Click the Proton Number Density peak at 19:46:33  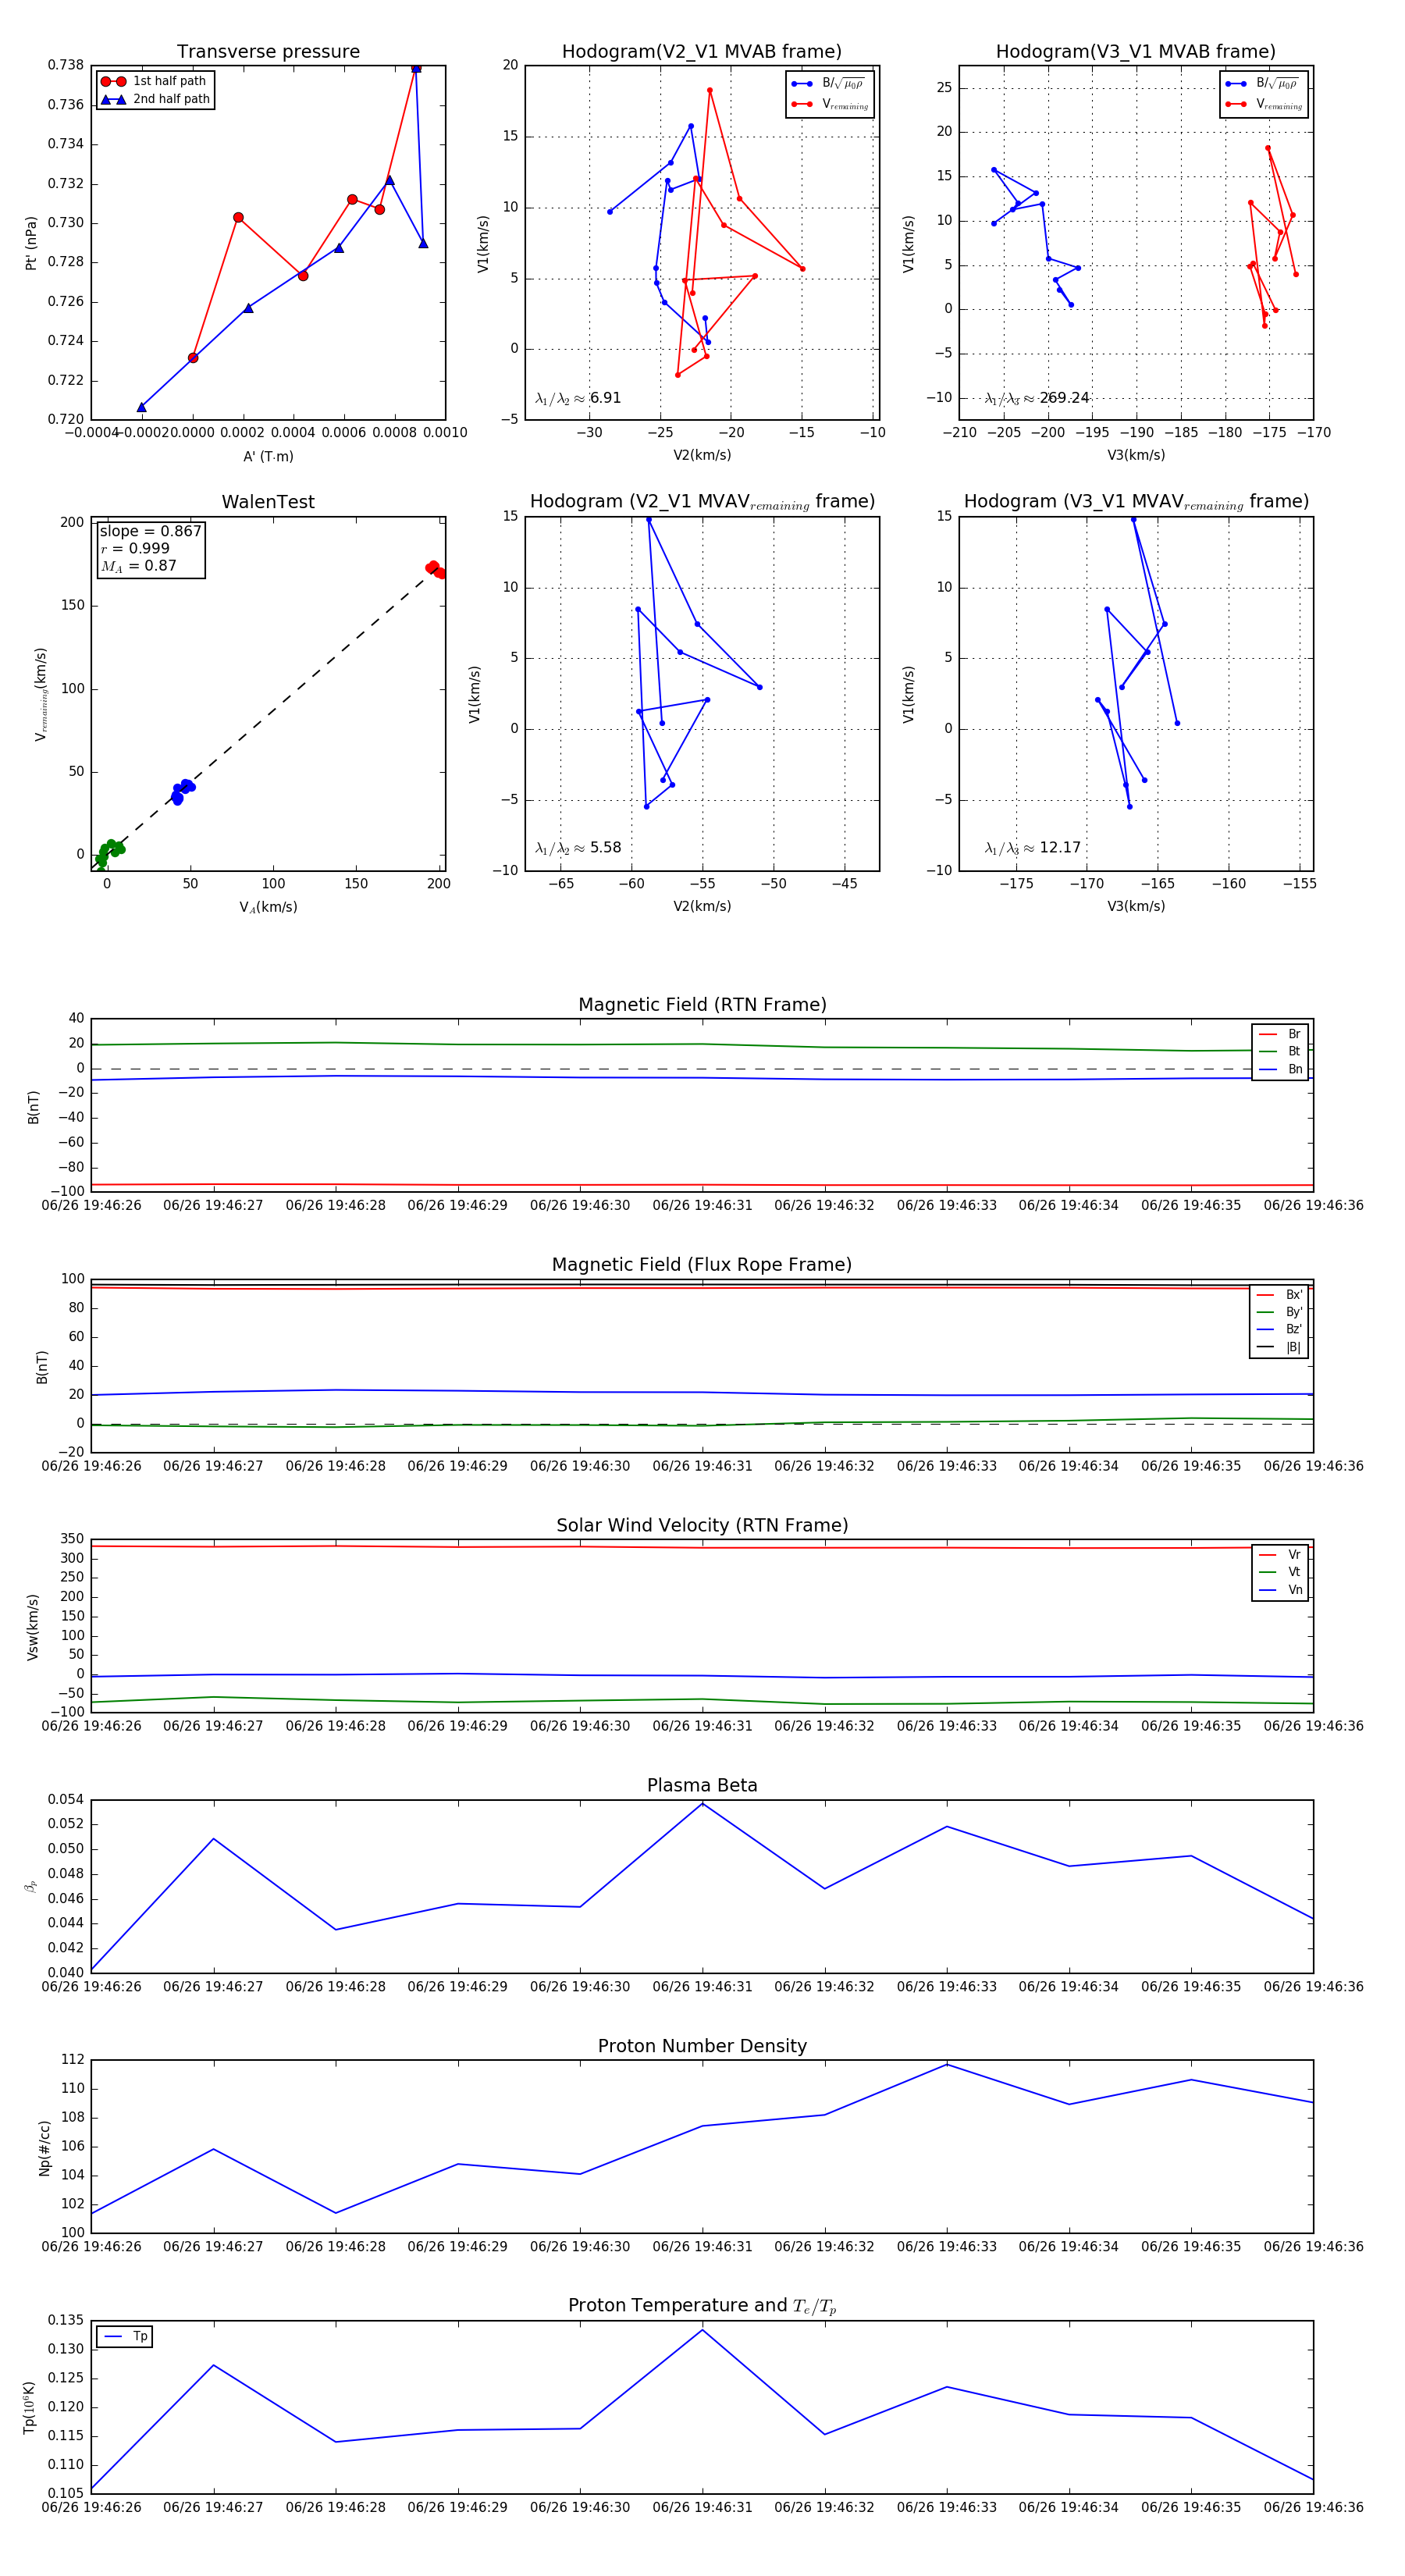[x=947, y=2064]
